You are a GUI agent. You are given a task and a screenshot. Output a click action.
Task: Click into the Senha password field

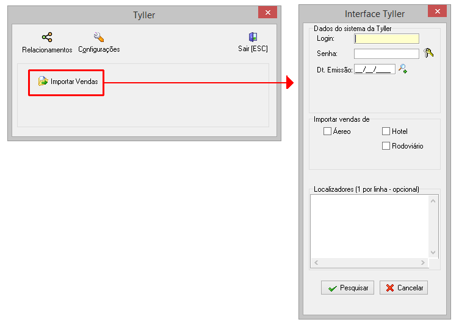(x=386, y=54)
